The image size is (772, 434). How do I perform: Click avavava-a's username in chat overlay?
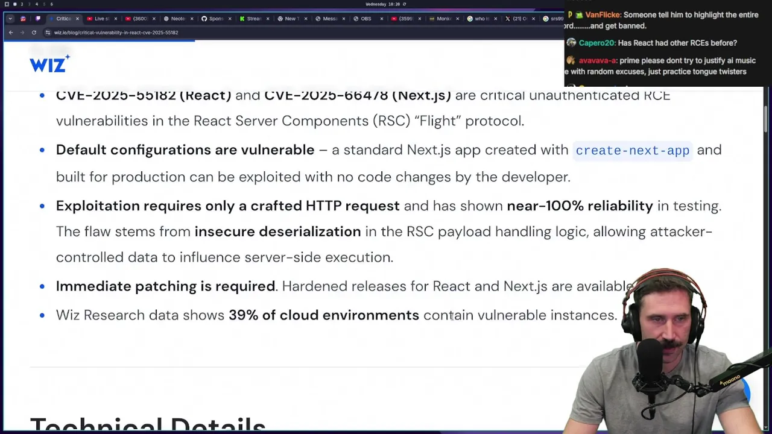[x=598, y=61]
